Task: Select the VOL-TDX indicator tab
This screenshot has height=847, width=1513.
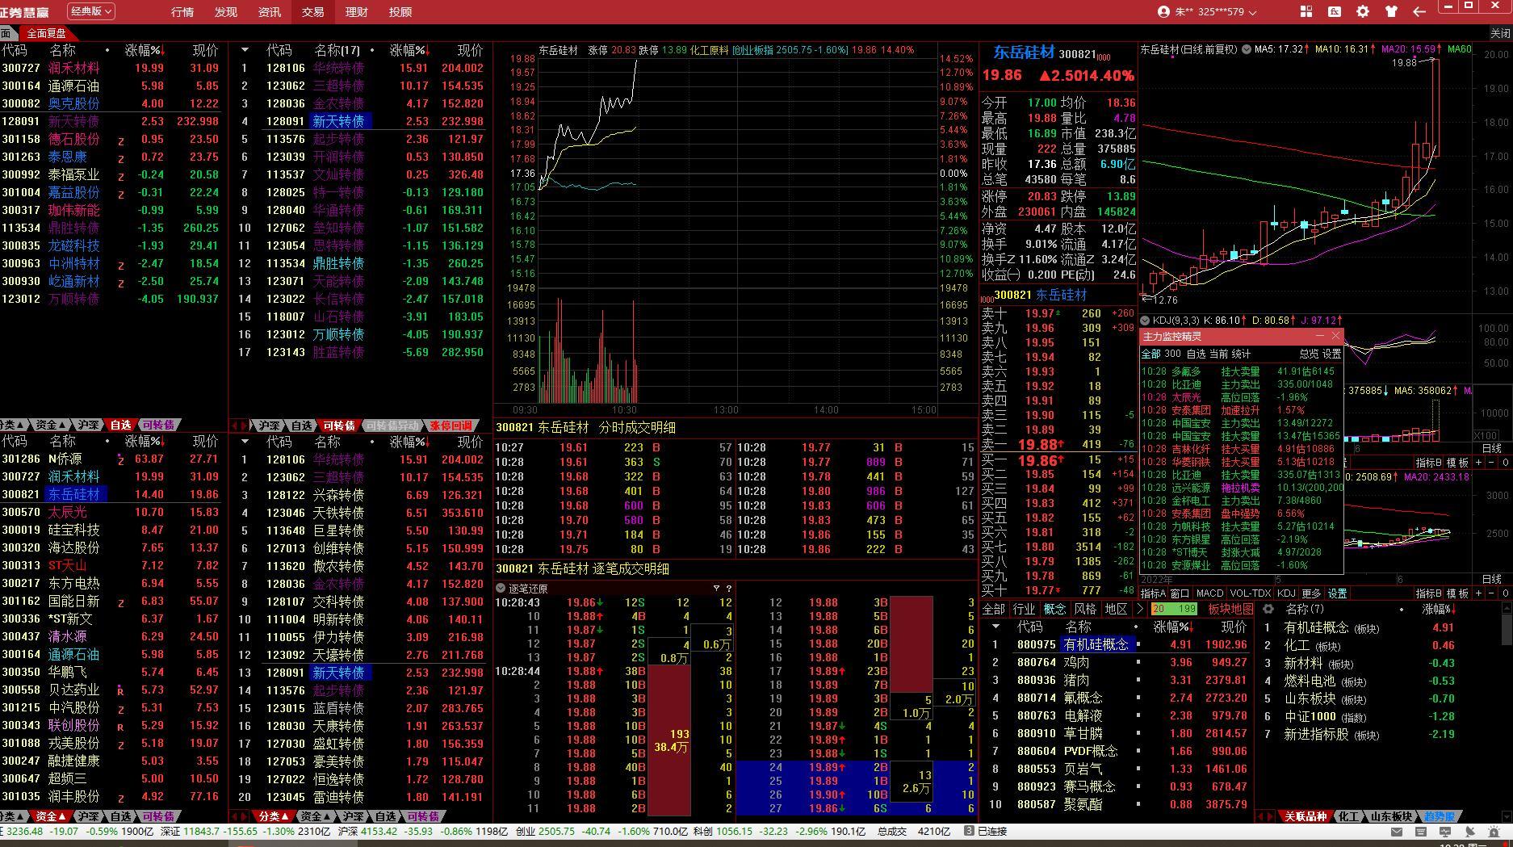Action: 1250,593
